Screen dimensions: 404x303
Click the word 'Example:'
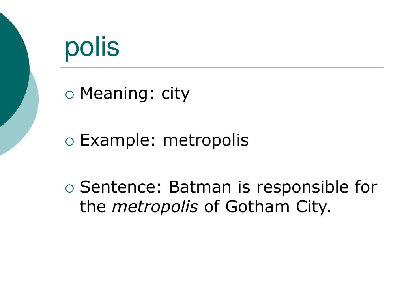[118, 140]
